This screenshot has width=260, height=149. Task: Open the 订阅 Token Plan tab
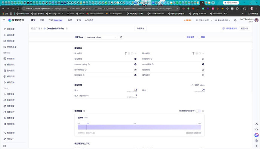pyautogui.click(x=55, y=20)
